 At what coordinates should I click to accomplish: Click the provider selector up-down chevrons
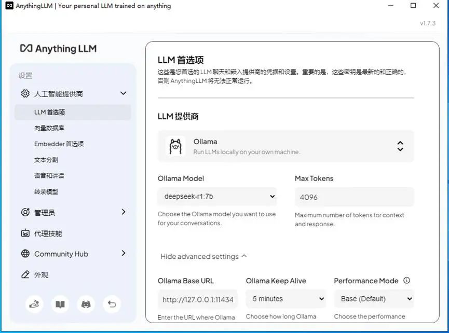(x=400, y=146)
